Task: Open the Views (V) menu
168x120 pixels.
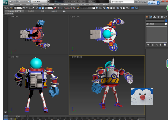Action: point(36,4)
